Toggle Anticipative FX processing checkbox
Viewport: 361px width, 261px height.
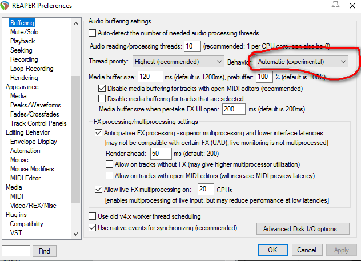point(99,133)
